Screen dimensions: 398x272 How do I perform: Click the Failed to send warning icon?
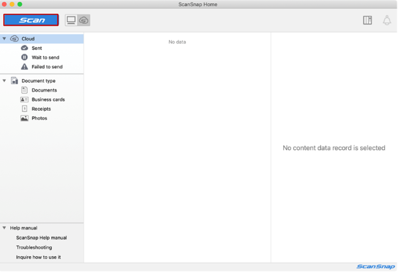(x=25, y=66)
